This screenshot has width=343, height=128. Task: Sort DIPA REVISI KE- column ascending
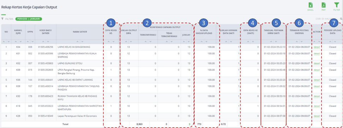(x=109, y=42)
